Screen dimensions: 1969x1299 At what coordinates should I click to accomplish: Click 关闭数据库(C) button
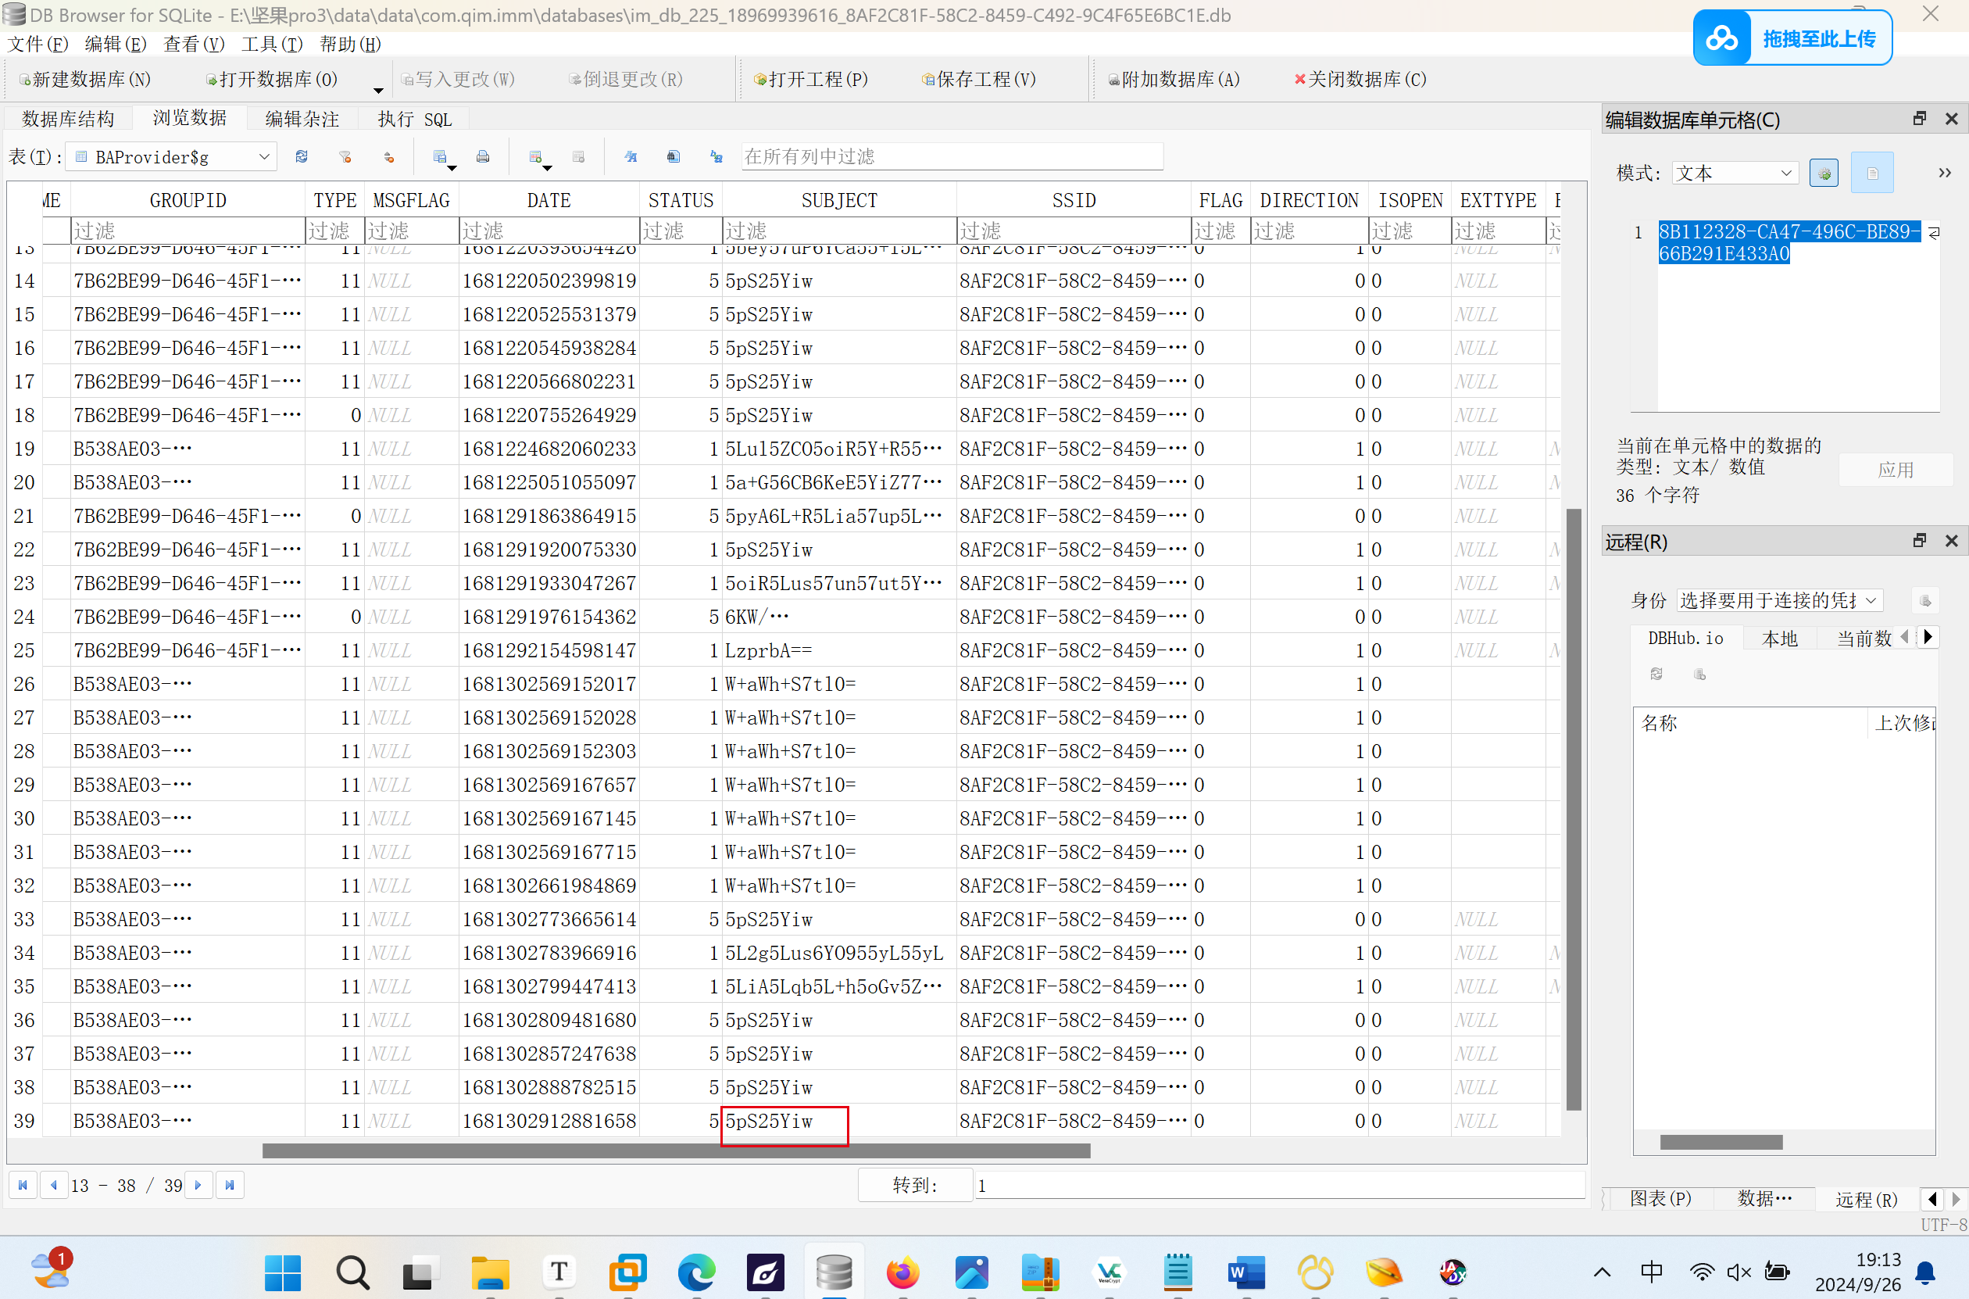[1360, 80]
